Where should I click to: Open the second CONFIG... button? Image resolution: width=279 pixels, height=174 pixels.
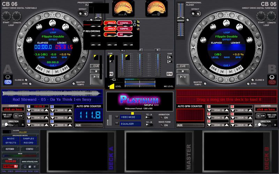click(125, 29)
